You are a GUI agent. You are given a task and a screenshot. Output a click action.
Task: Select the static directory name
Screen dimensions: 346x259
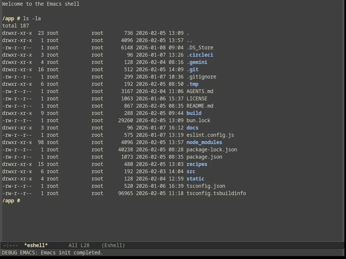(x=195, y=179)
